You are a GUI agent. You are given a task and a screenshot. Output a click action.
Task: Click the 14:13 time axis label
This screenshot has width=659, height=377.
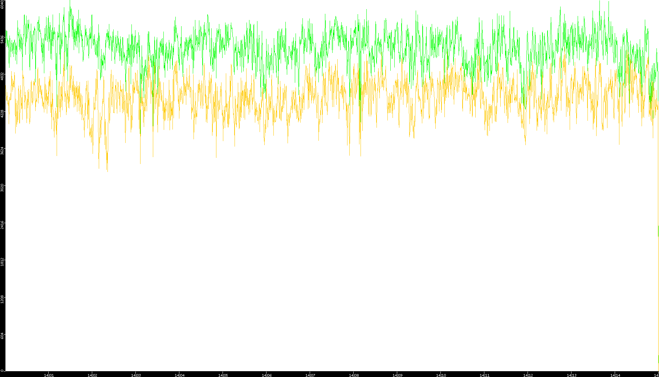[x=571, y=375]
